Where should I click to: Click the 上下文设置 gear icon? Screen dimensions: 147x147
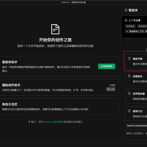click(126, 20)
